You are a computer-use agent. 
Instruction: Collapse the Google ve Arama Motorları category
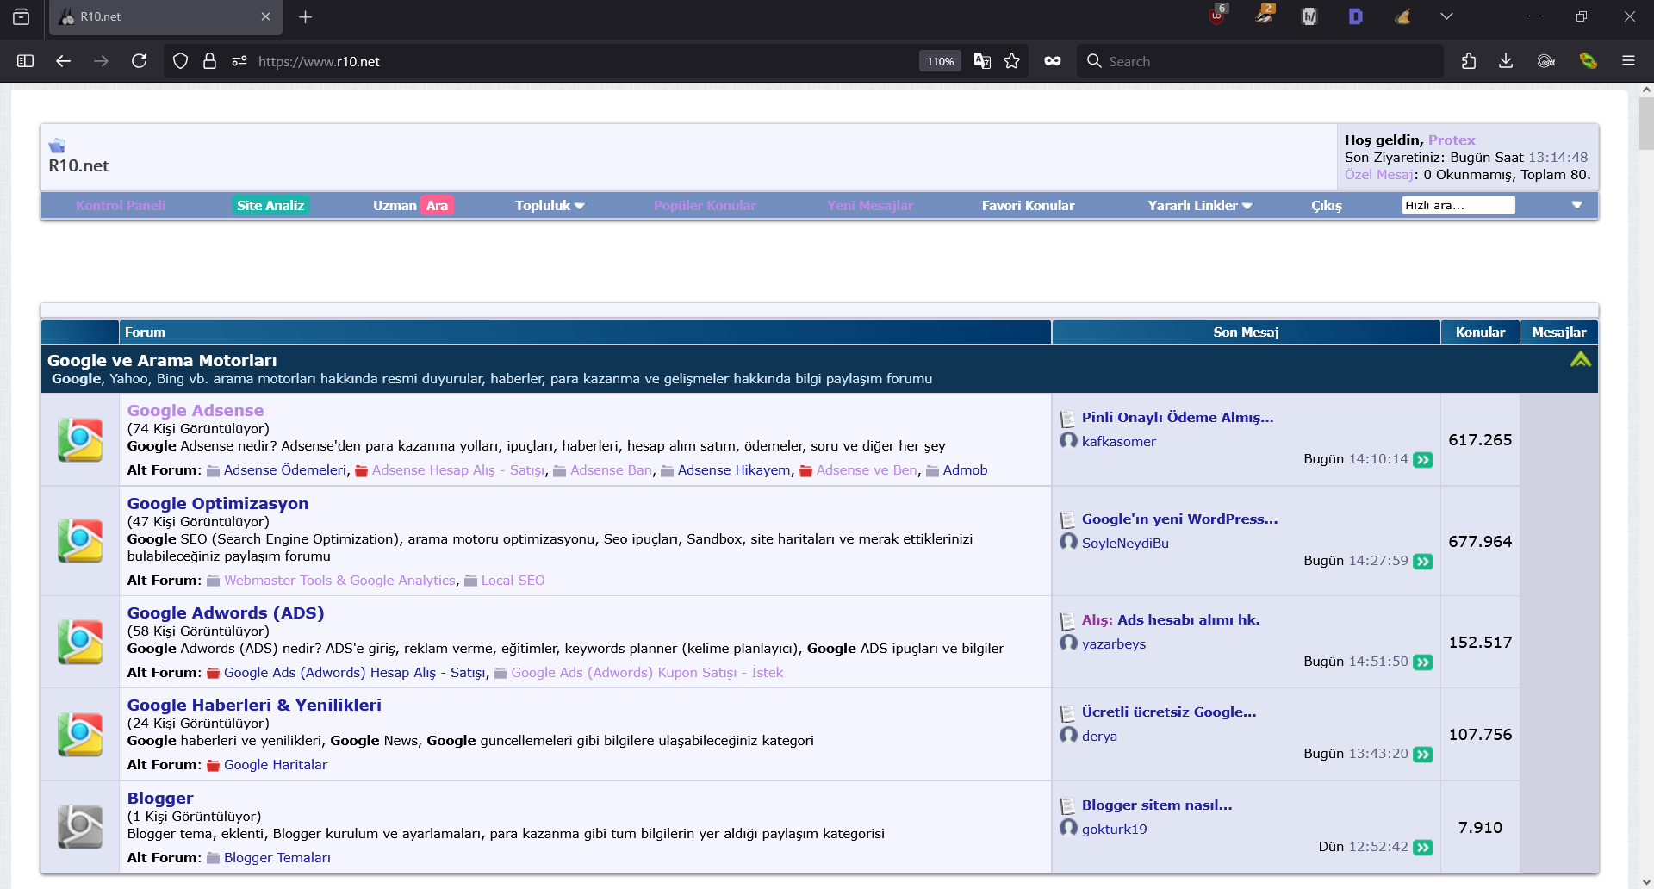tap(1580, 360)
